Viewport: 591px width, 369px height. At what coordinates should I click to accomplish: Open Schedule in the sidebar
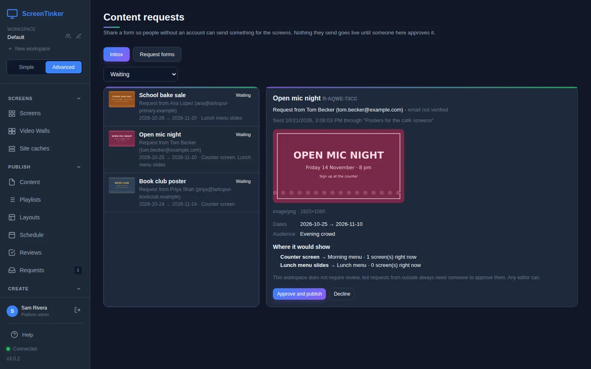click(x=45, y=235)
